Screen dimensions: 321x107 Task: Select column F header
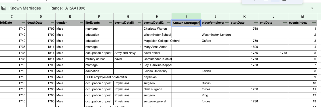click(x=99, y=17)
